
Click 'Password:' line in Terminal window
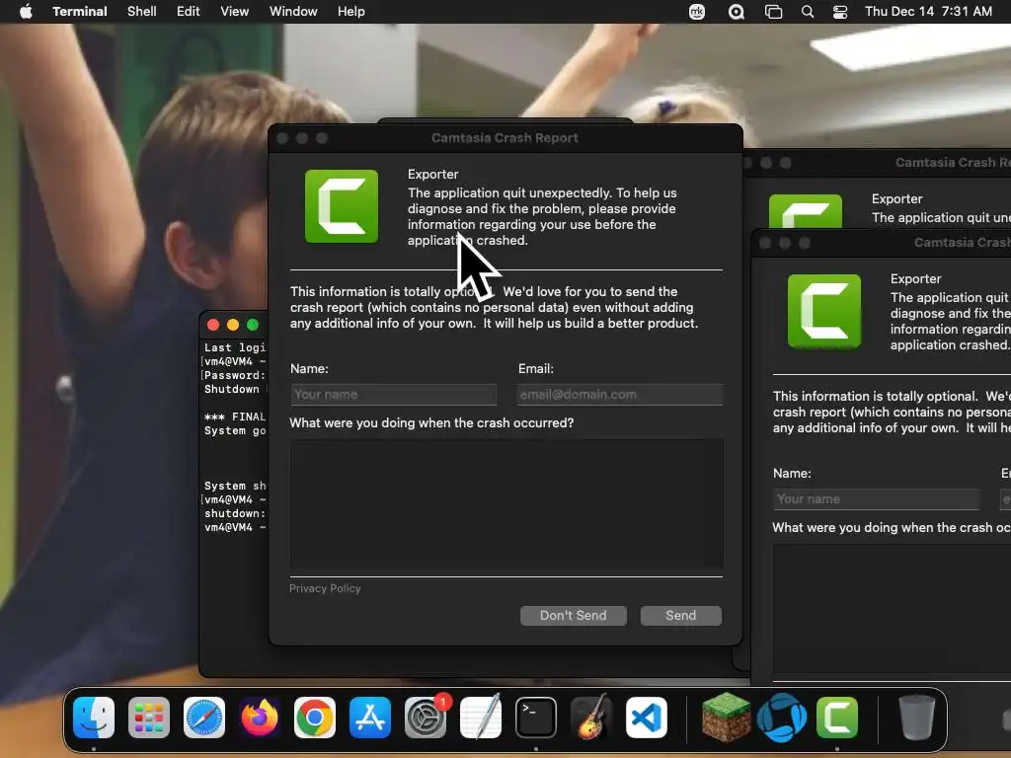235,375
